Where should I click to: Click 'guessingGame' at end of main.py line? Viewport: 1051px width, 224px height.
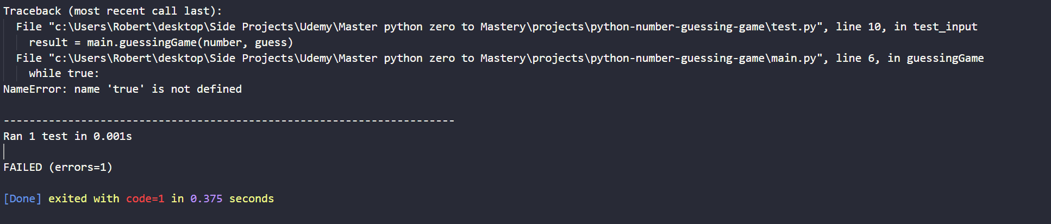coord(945,58)
